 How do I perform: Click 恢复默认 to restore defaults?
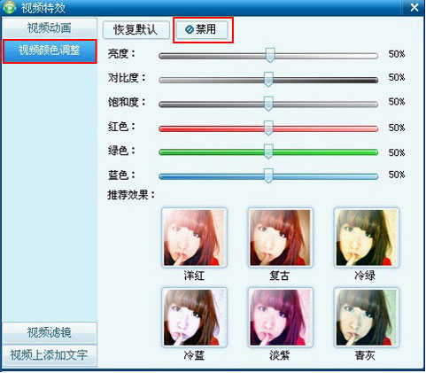tap(136, 29)
